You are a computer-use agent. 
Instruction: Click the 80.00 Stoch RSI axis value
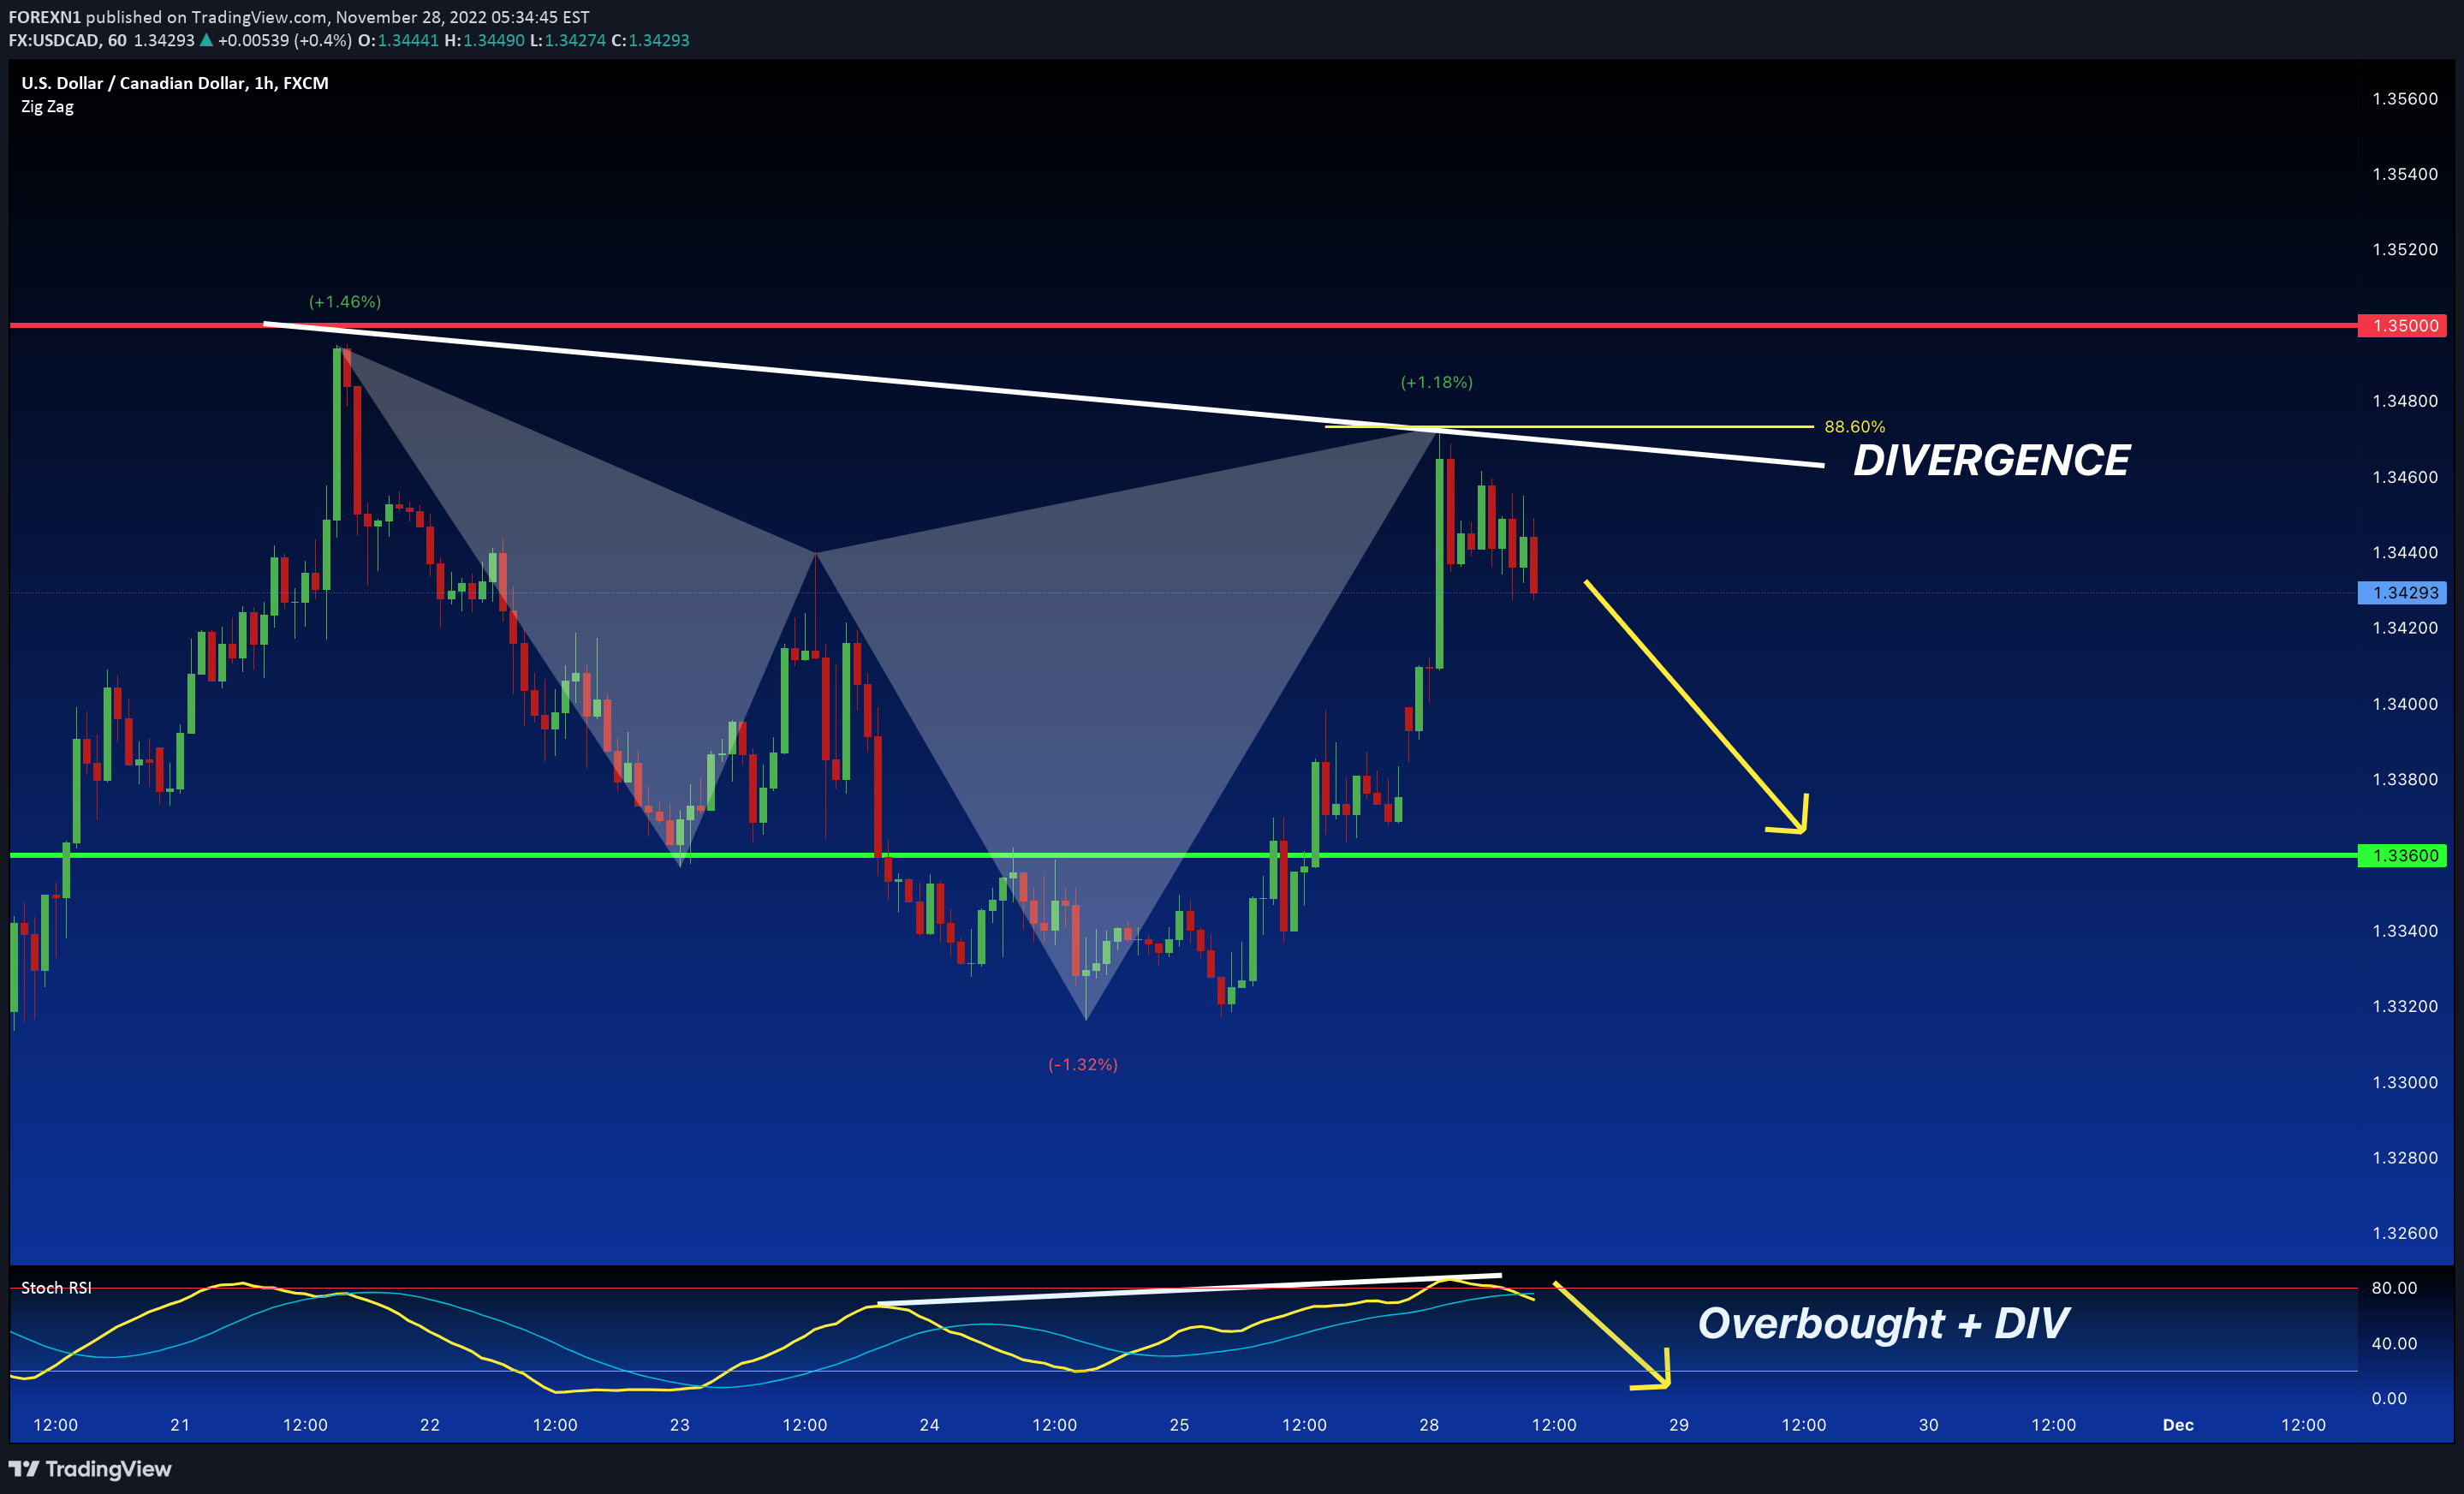click(x=2394, y=1288)
